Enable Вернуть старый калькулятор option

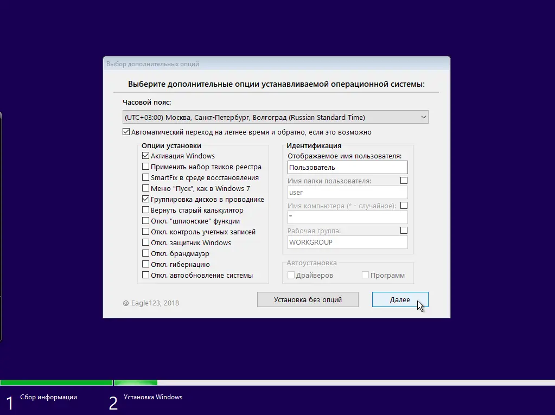coord(145,210)
